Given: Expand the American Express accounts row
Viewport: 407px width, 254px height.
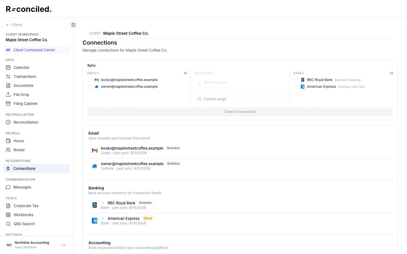Looking at the screenshot, I should click(103, 218).
